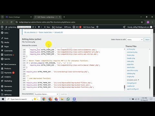The image size is (155, 116).
Task: Open the Select theme to edit dropdown
Action: click(135, 40)
